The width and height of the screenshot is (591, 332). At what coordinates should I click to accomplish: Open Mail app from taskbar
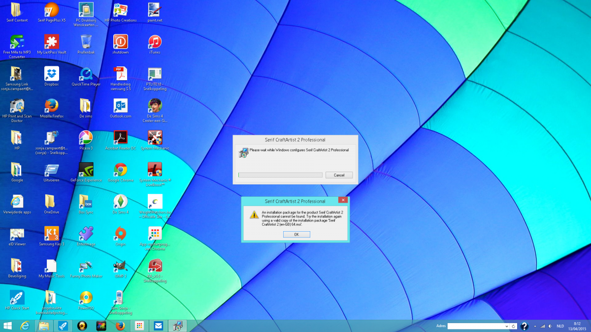pos(158,326)
